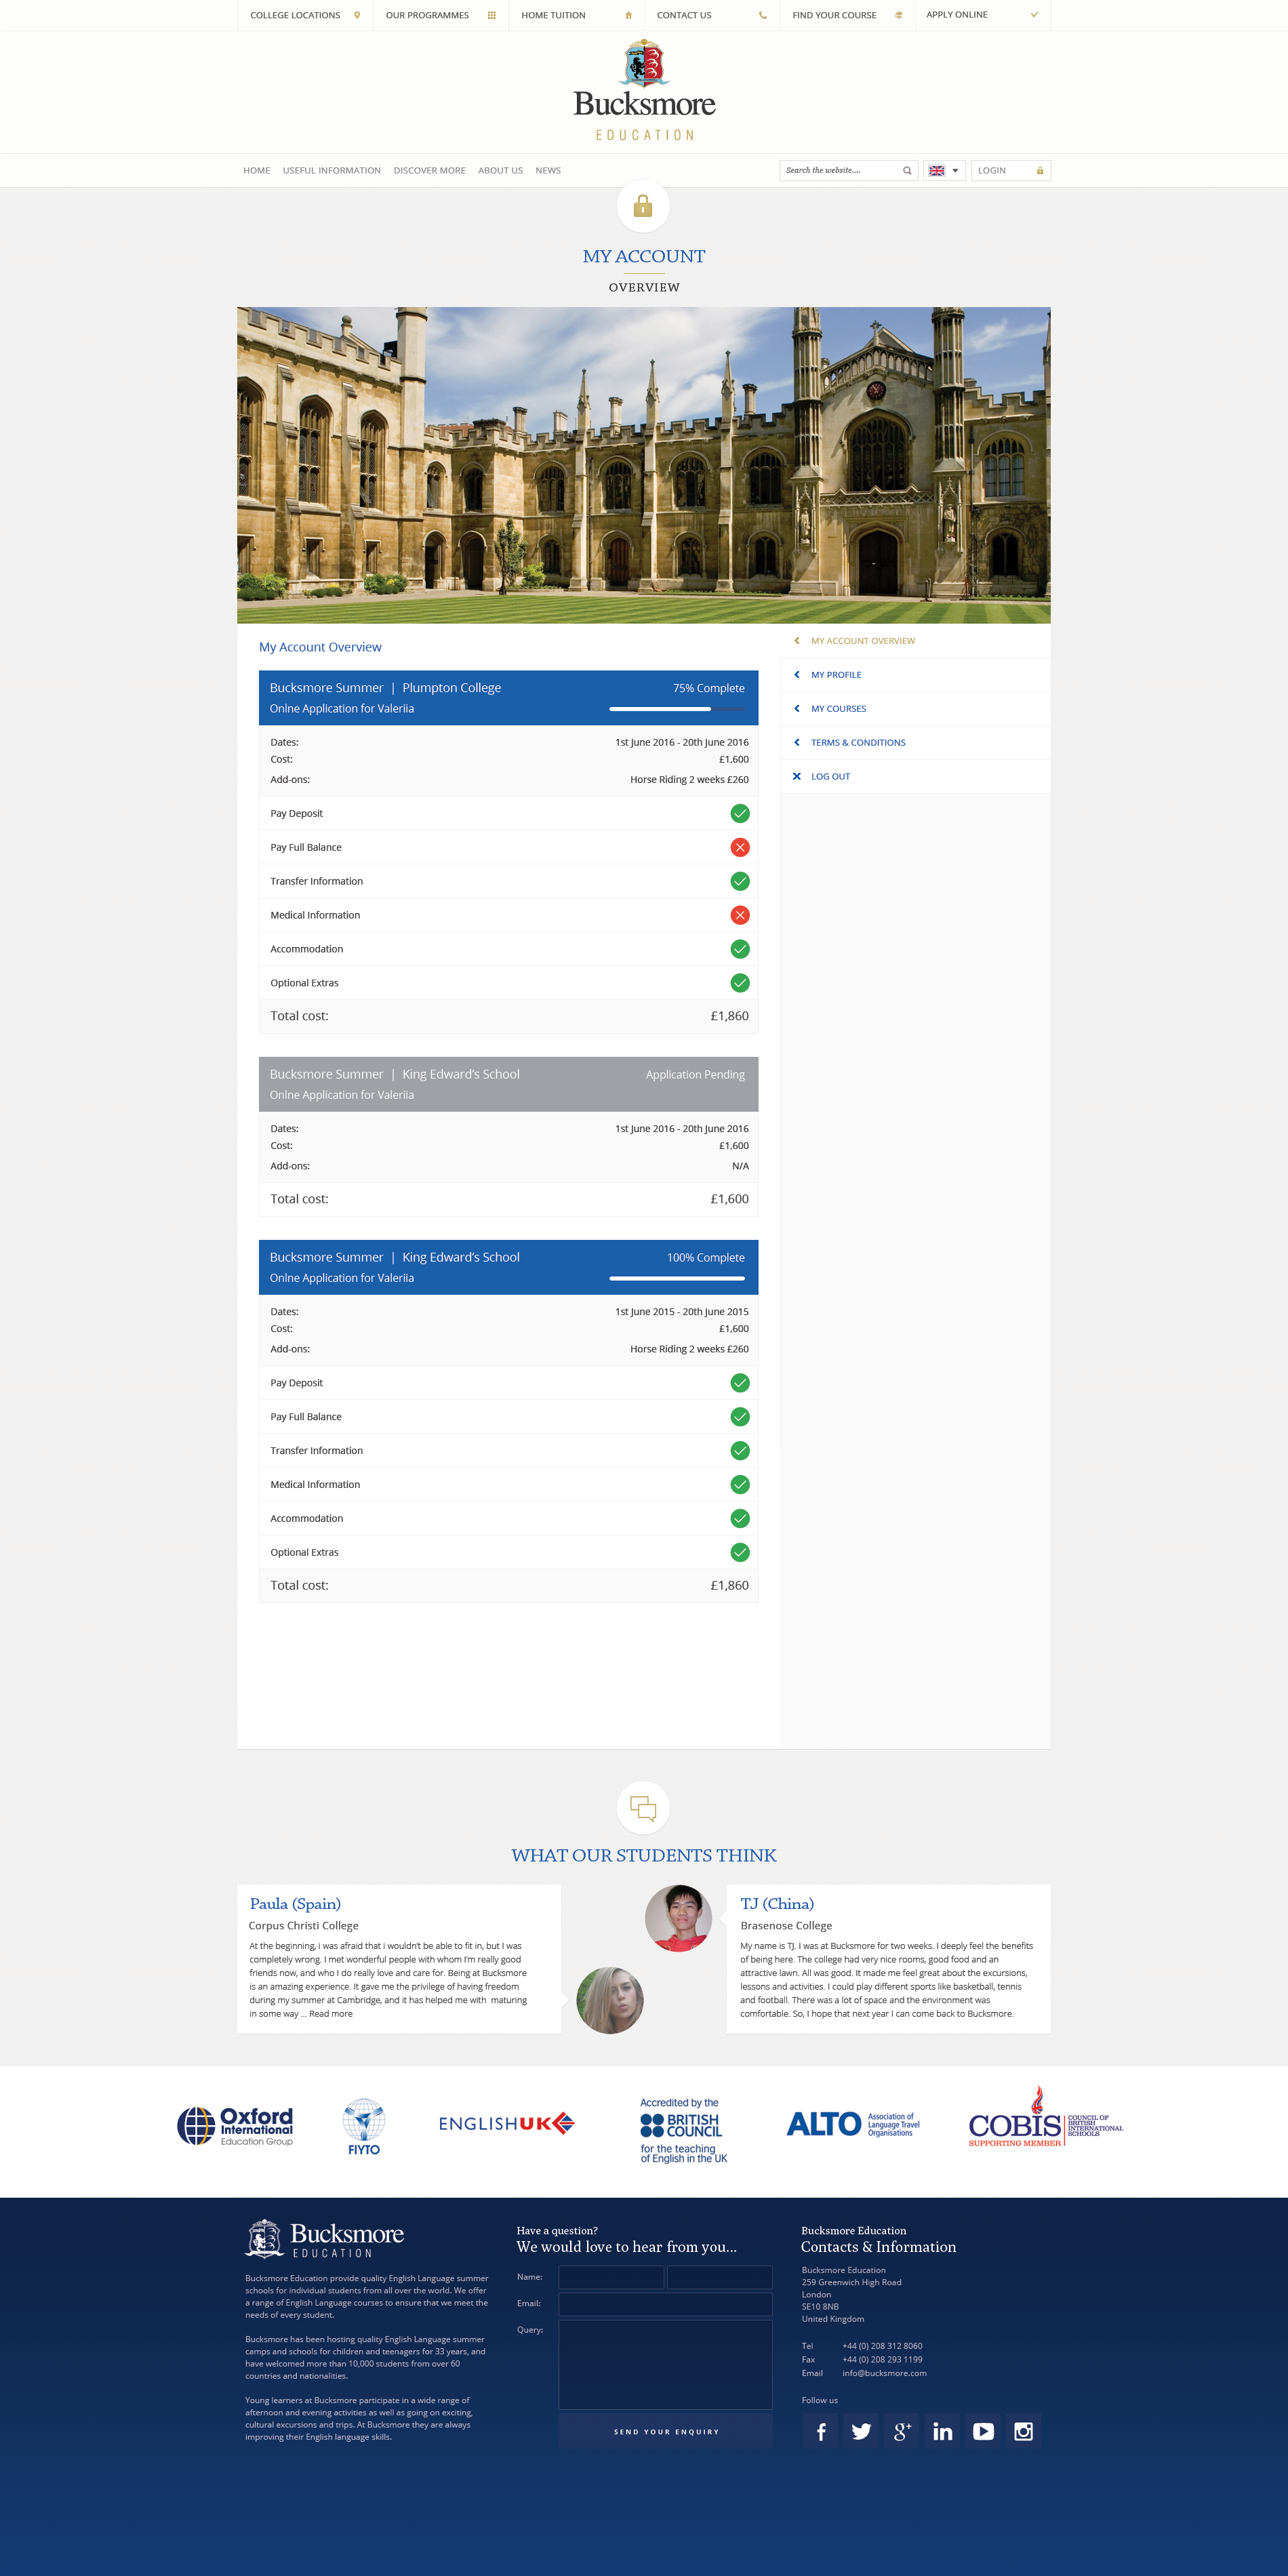Viewport: 1288px width, 2576px height.
Task: Click the chevron beside My Profile
Action: pyautogui.click(x=797, y=675)
